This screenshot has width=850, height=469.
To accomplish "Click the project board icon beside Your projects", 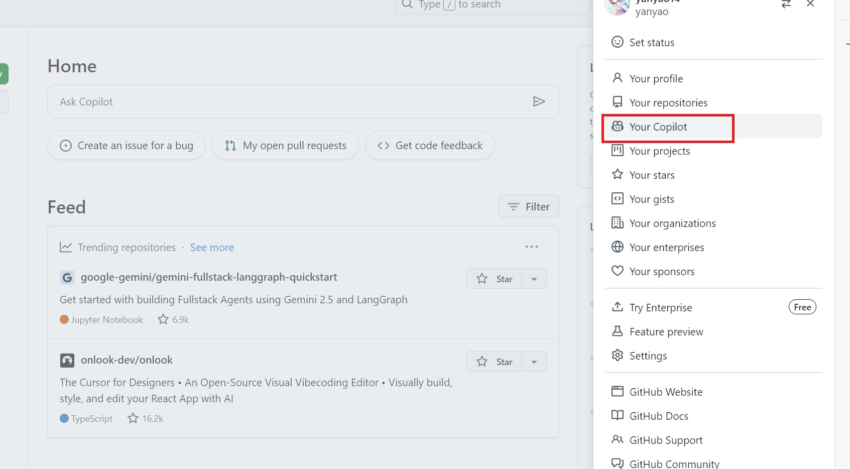I will point(618,150).
